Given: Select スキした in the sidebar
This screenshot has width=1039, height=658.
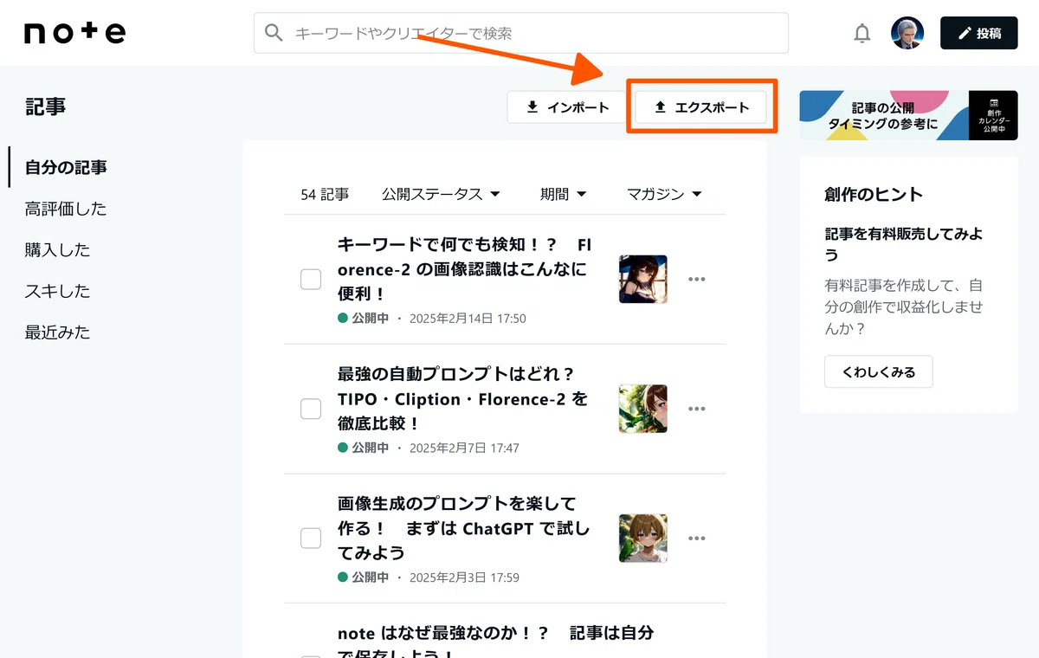Looking at the screenshot, I should 57,291.
